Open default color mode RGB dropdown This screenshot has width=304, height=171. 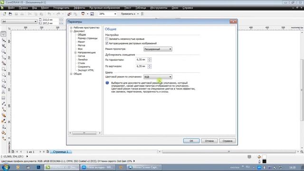click(158, 77)
